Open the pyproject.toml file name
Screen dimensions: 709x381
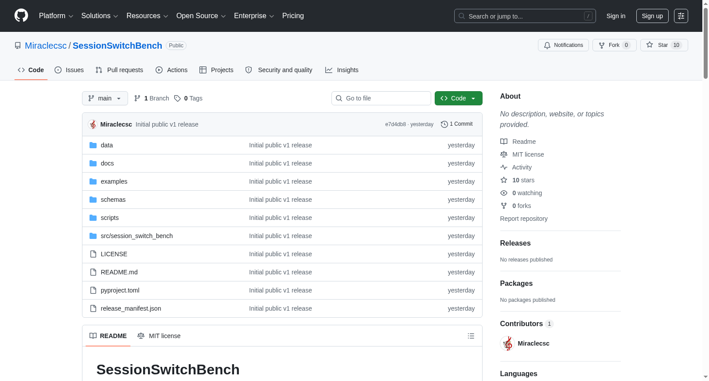(x=120, y=290)
